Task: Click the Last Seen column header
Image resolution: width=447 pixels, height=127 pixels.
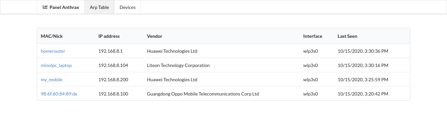Action: 347,36
